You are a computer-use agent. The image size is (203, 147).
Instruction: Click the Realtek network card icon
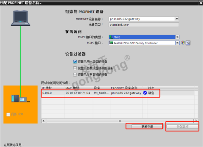(111, 43)
